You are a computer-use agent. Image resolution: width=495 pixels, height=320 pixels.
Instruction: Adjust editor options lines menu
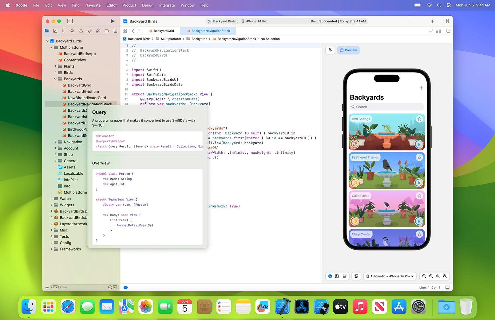click(439, 31)
